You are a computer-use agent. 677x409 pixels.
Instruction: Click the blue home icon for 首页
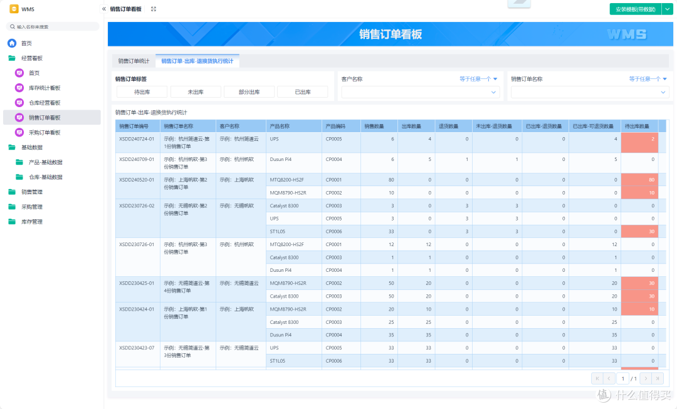(x=12, y=43)
